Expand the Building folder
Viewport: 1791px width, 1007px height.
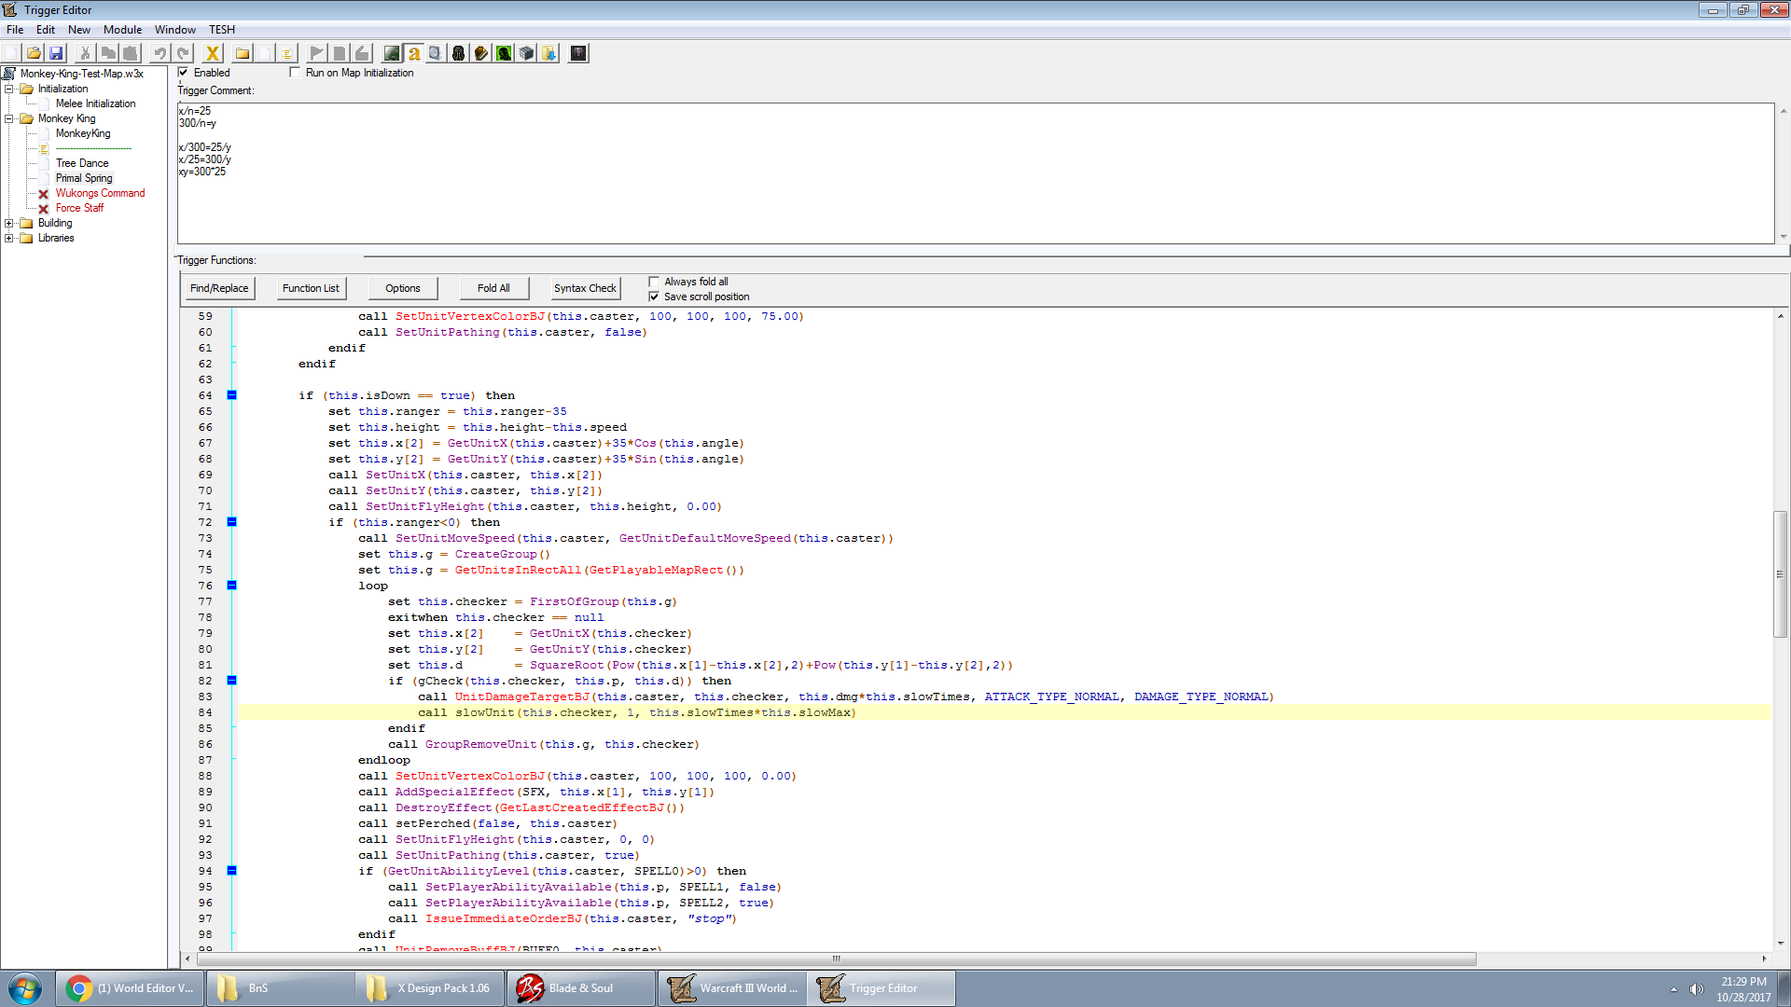[9, 223]
